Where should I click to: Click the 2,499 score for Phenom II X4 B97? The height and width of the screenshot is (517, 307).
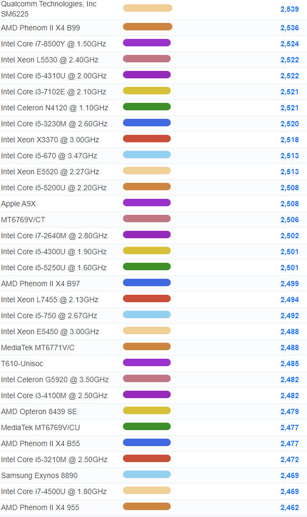(289, 284)
